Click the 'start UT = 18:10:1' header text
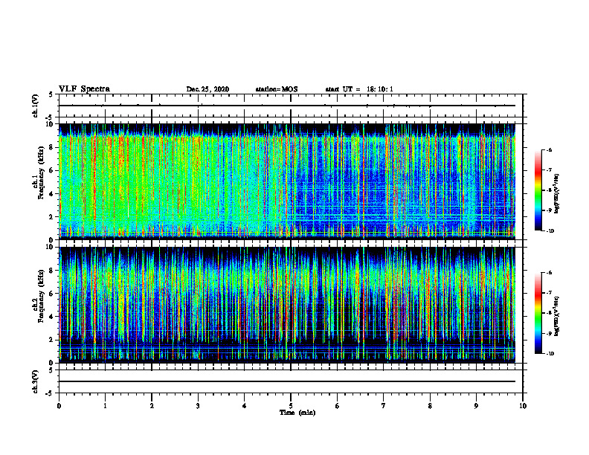 [359, 89]
